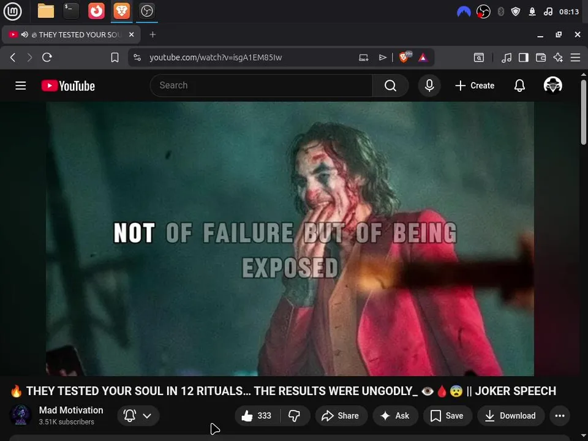Open the tab search toolbar icon
Image resolution: width=588 pixels, height=441 pixels.
tap(479, 58)
